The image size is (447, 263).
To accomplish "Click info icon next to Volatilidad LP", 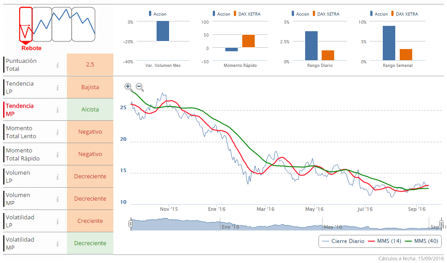I will click(x=58, y=221).
